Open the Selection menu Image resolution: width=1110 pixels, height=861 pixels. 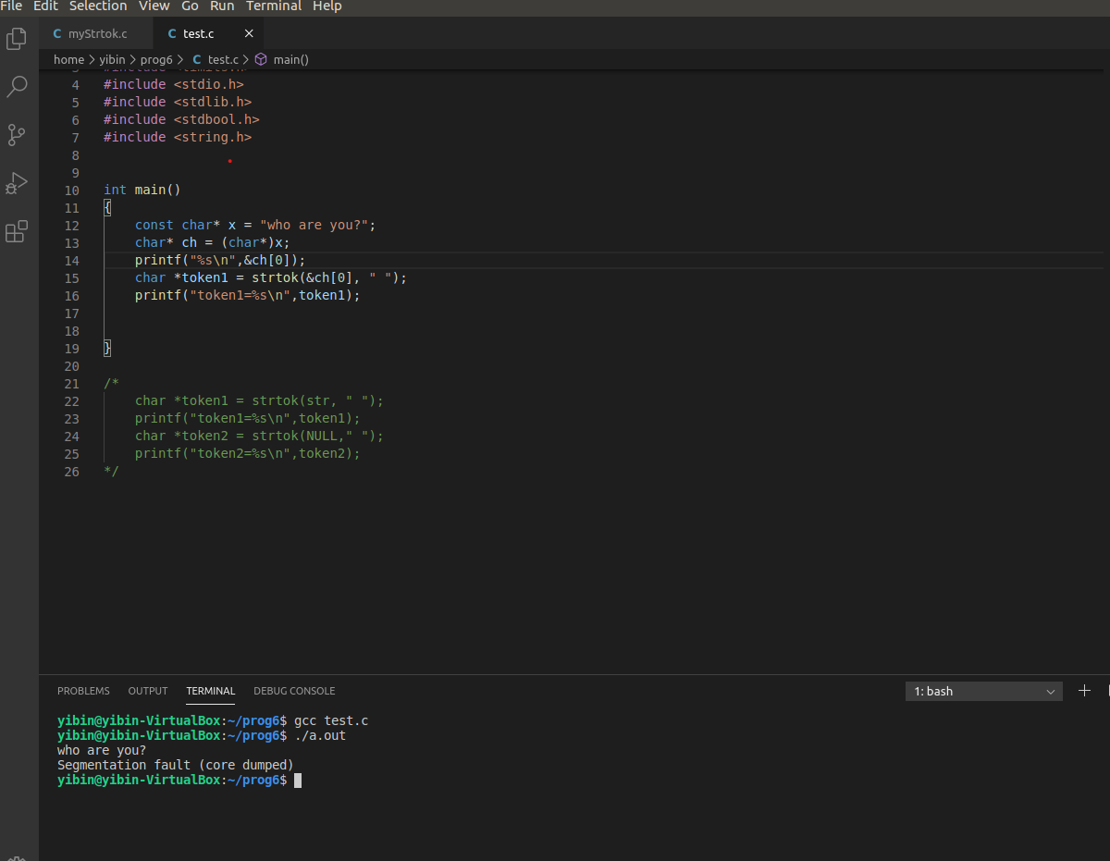coord(98,6)
